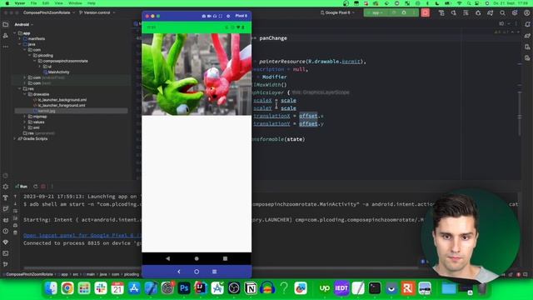Image resolution: width=533 pixels, height=300 pixels.
Task: Open the Window menu in menu bar
Action: tap(75, 3)
